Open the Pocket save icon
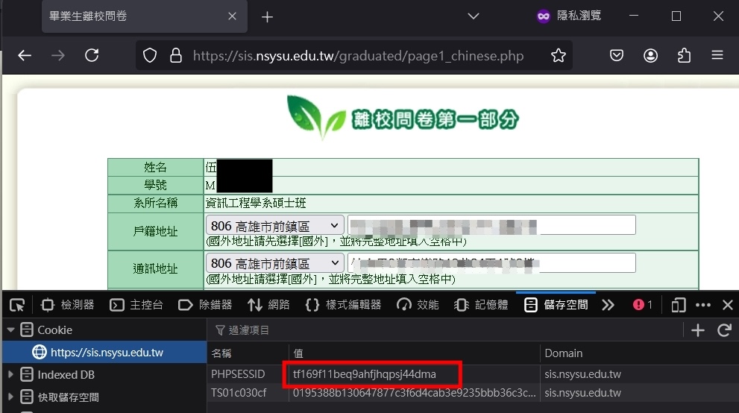This screenshot has height=413, width=739. click(617, 56)
